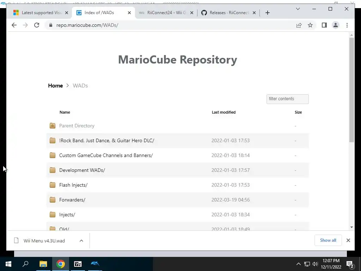Sort by the Size column header
This screenshot has width=361, height=271.
click(x=298, y=112)
